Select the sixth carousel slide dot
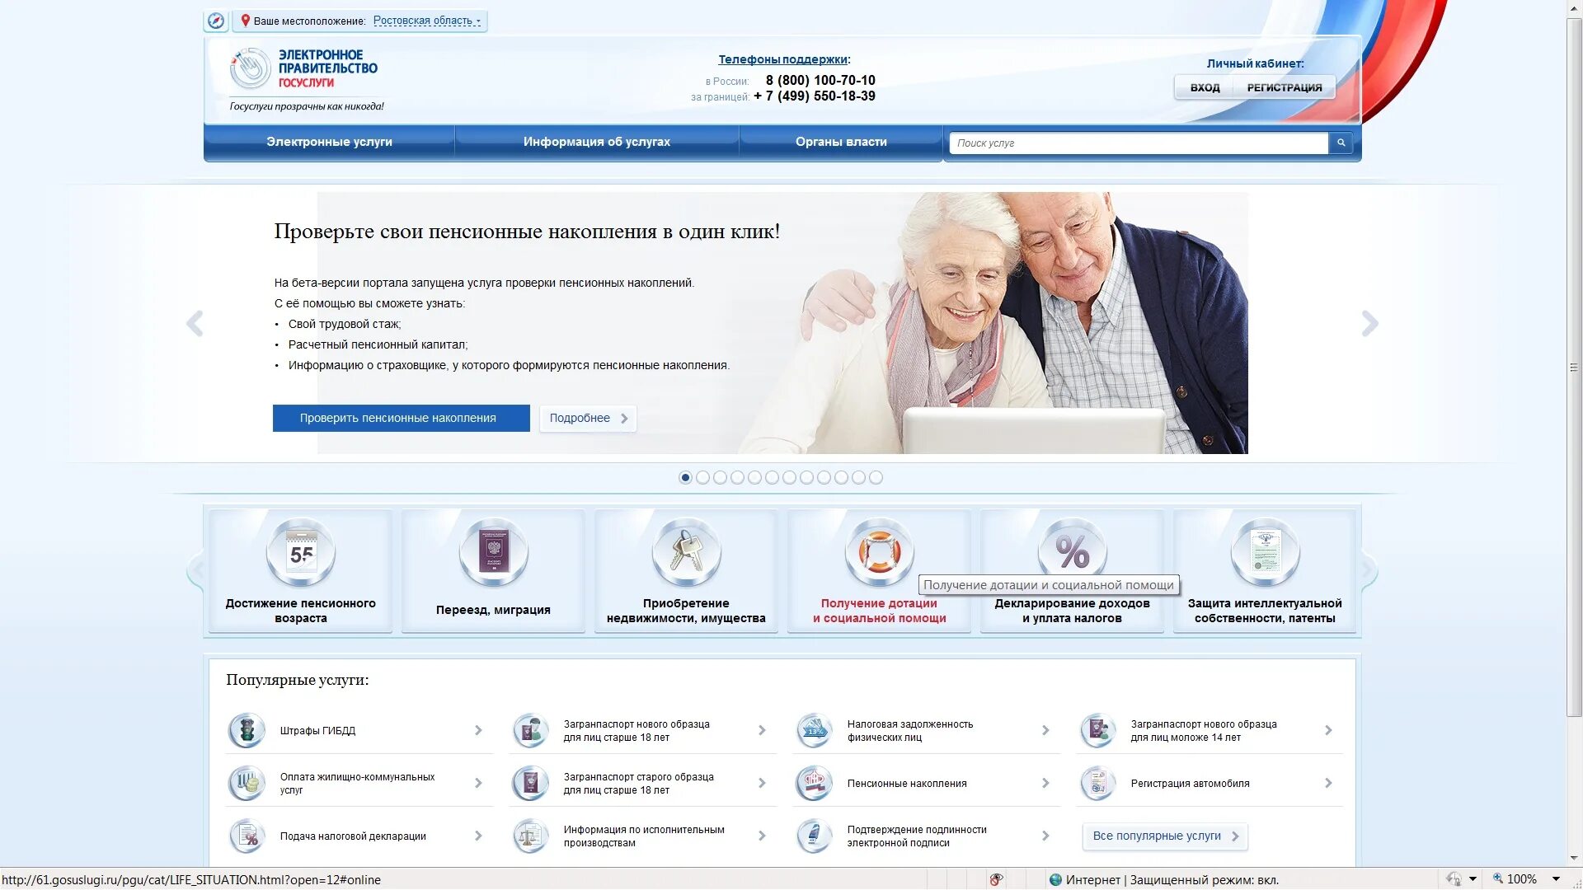 click(772, 478)
